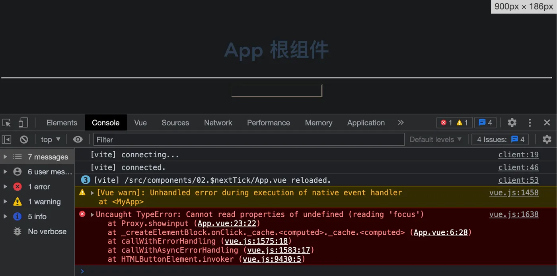Click the 4 Issues button
Image resolution: width=557 pixels, height=276 pixels.
click(x=500, y=139)
